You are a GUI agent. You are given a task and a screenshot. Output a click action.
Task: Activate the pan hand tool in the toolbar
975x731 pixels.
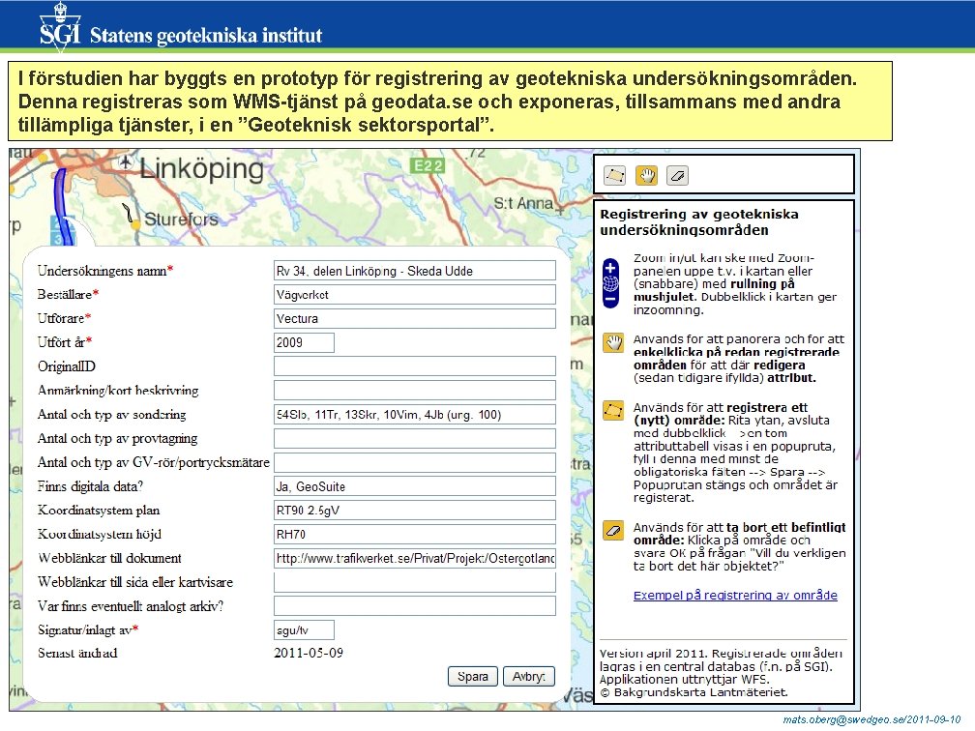tap(647, 176)
